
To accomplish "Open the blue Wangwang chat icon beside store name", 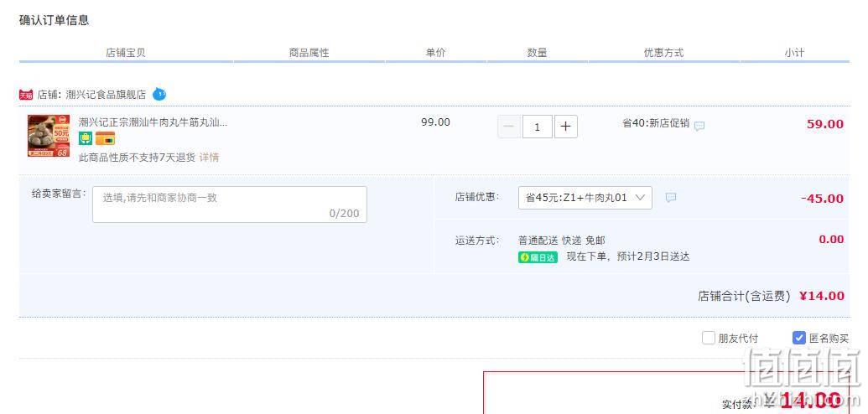I will [x=159, y=94].
